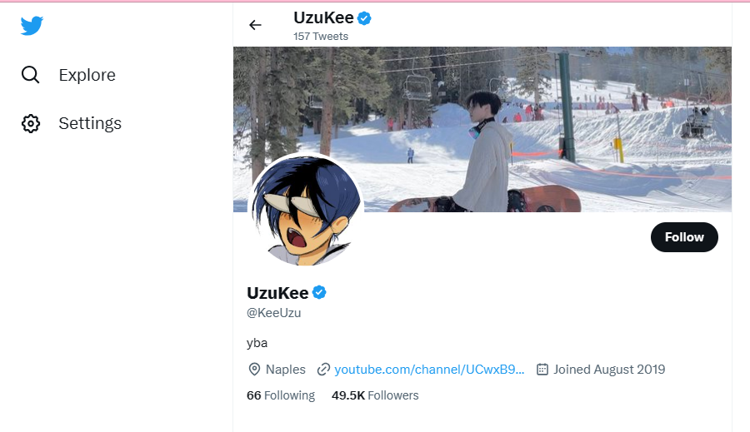The image size is (750, 432).
Task: Click the Joined August 2019 text
Action: point(609,370)
